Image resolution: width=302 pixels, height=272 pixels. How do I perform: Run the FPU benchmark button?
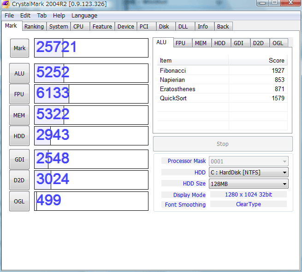point(19,94)
